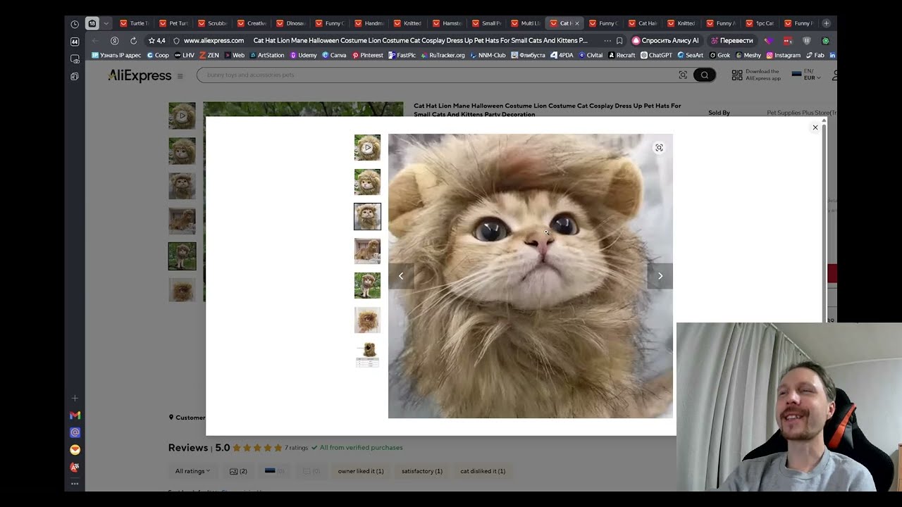Open Download the AliExpress app QR
The image size is (902, 507).
(756, 75)
